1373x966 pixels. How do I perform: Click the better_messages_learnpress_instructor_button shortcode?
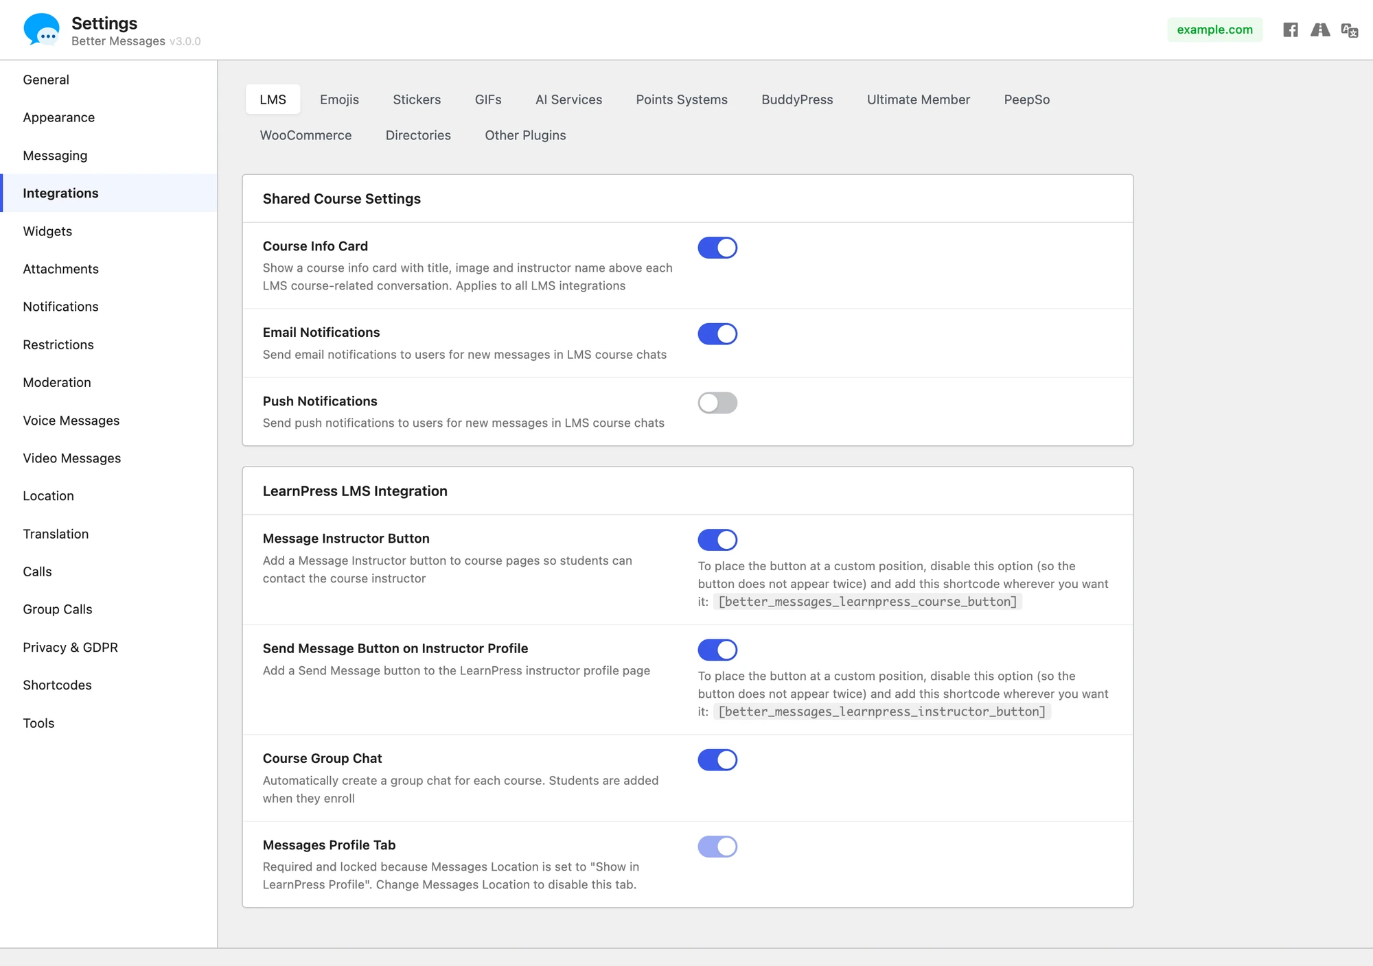point(882,711)
